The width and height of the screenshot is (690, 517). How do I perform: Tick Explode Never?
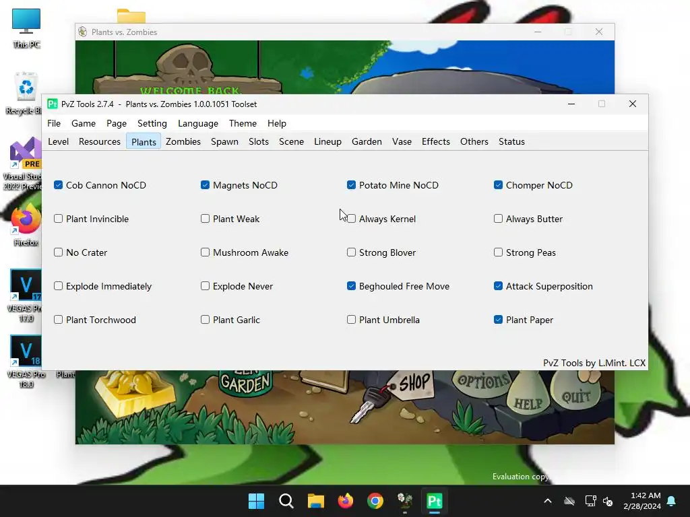(205, 285)
